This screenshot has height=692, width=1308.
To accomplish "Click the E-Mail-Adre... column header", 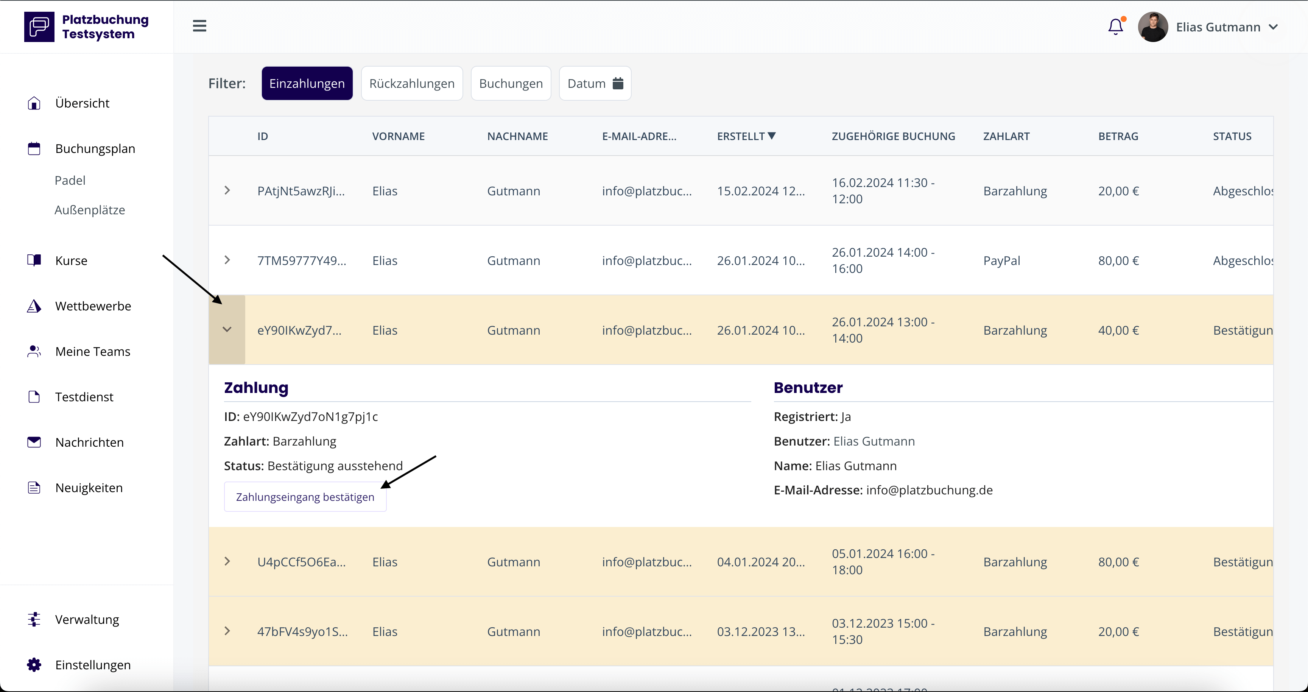I will pyautogui.click(x=639, y=136).
